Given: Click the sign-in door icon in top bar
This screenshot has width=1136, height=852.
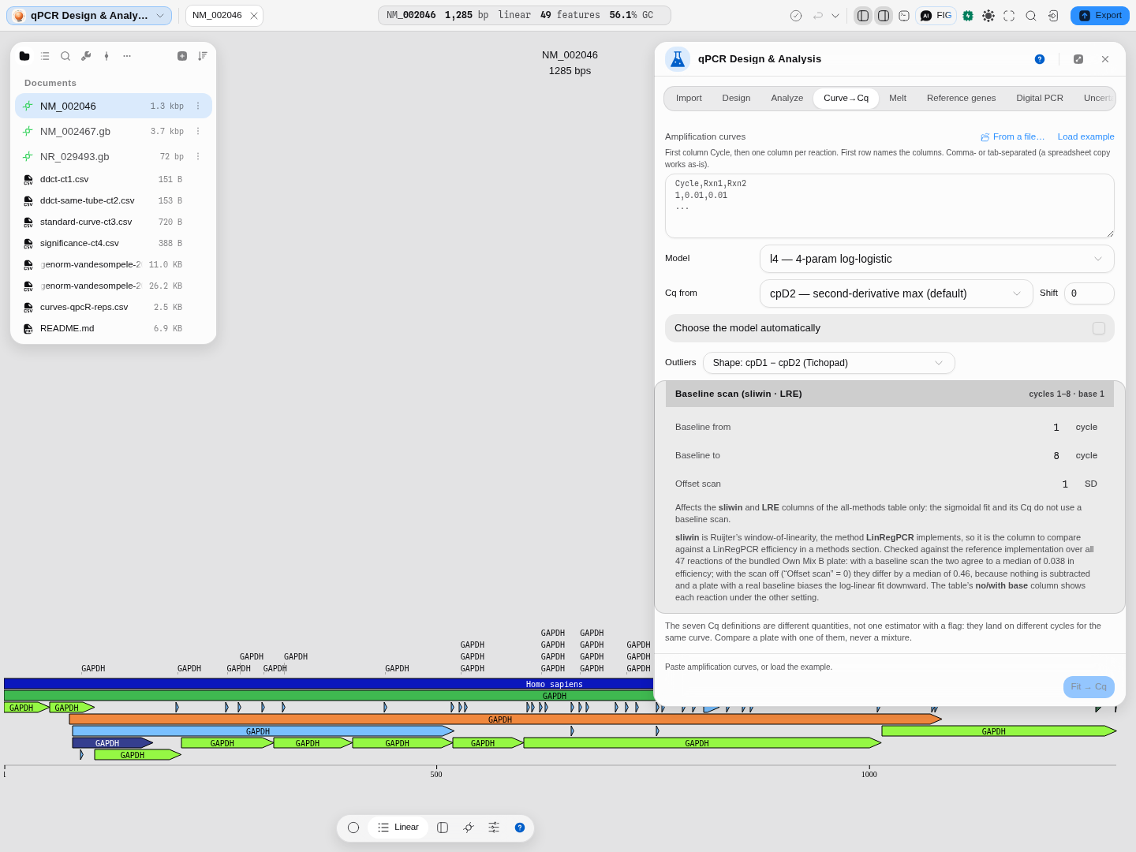Looking at the screenshot, I should click(x=1053, y=16).
